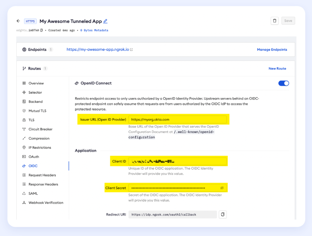The height and width of the screenshot is (236, 312).
Task: Click the Overview grid icon
Action: 24,83
